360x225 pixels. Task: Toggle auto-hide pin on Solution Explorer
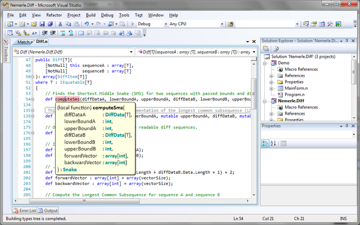click(346, 41)
